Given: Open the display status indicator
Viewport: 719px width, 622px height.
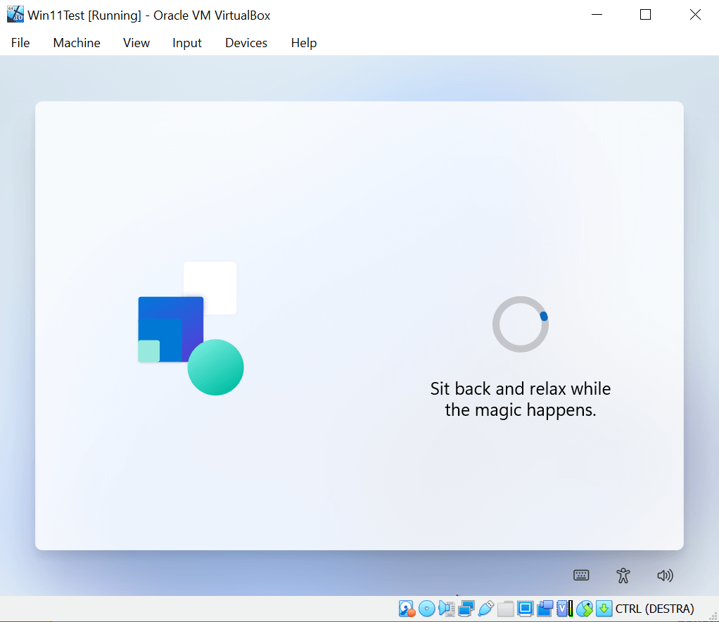Looking at the screenshot, I should [525, 609].
